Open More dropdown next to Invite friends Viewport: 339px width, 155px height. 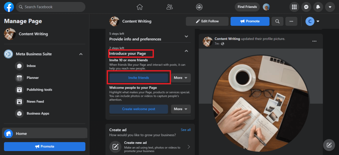point(181,78)
